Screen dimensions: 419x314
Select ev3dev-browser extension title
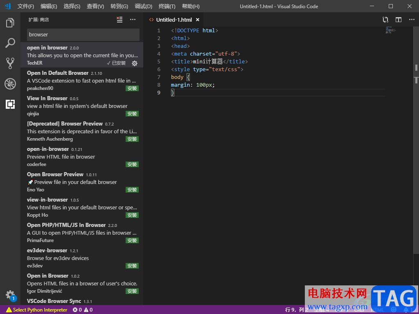click(x=47, y=251)
